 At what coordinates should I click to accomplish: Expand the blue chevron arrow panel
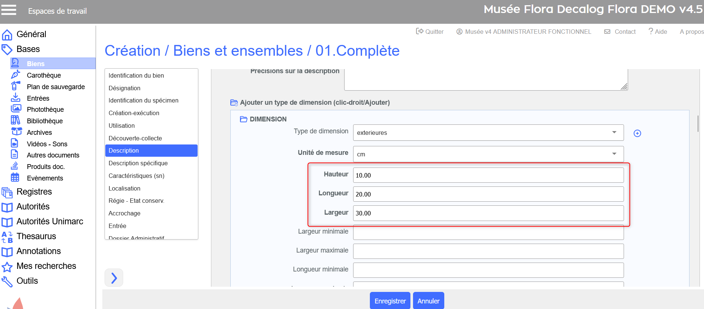[x=114, y=278]
